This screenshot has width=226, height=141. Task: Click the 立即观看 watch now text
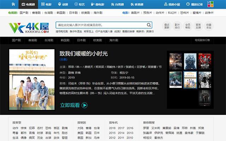pyautogui.click(x=70, y=105)
